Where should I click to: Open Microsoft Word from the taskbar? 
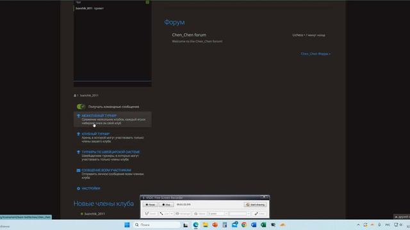[x=254, y=225]
